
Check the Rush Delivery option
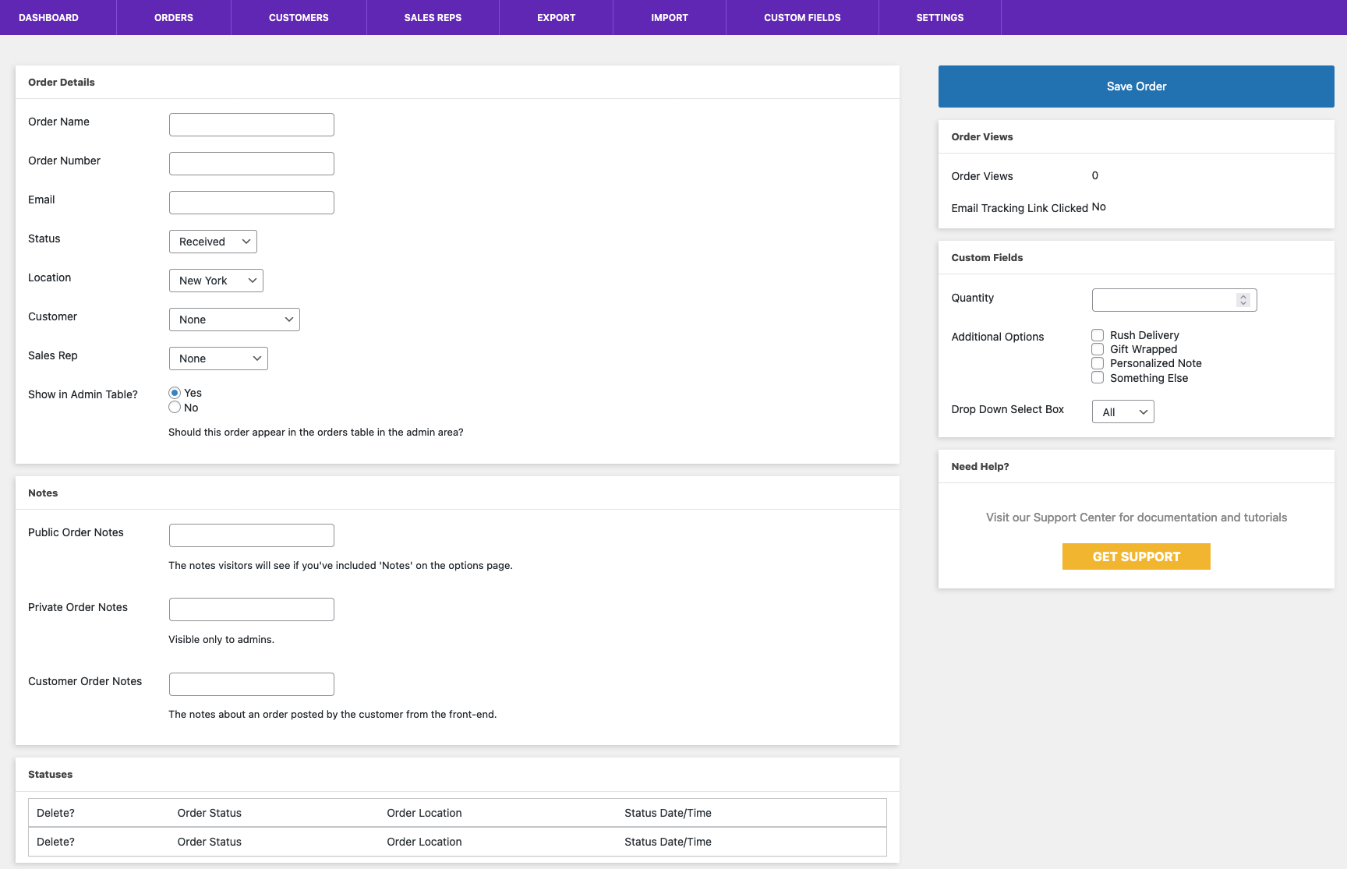pyautogui.click(x=1098, y=335)
